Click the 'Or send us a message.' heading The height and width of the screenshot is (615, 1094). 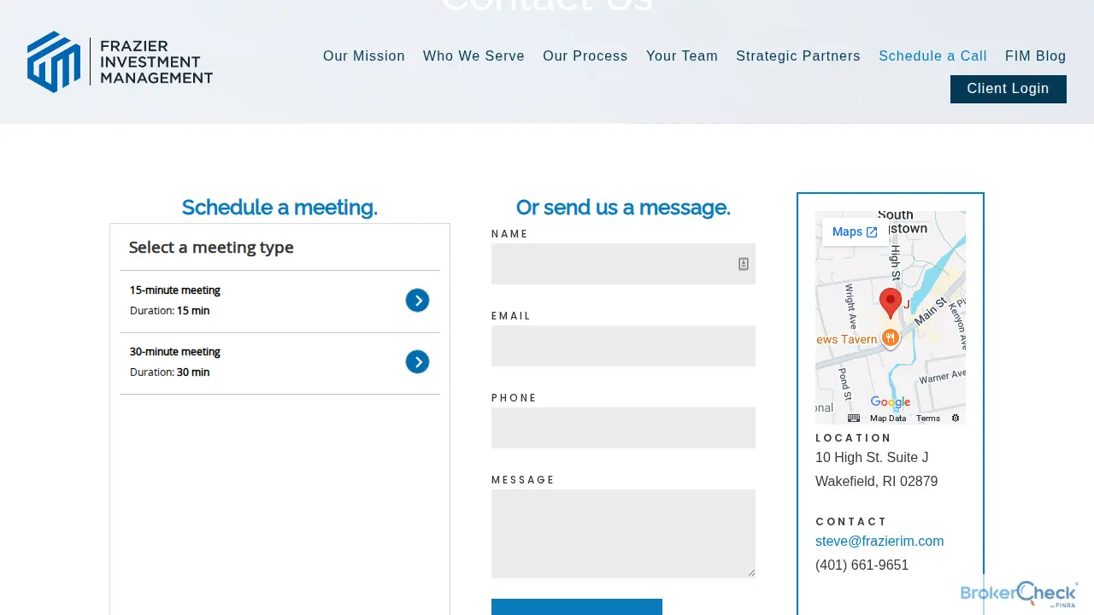pos(623,208)
